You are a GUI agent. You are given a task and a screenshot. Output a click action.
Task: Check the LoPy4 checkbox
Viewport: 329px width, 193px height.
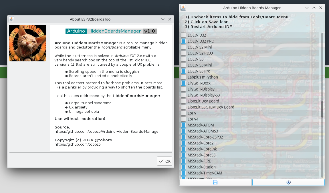point(183,119)
